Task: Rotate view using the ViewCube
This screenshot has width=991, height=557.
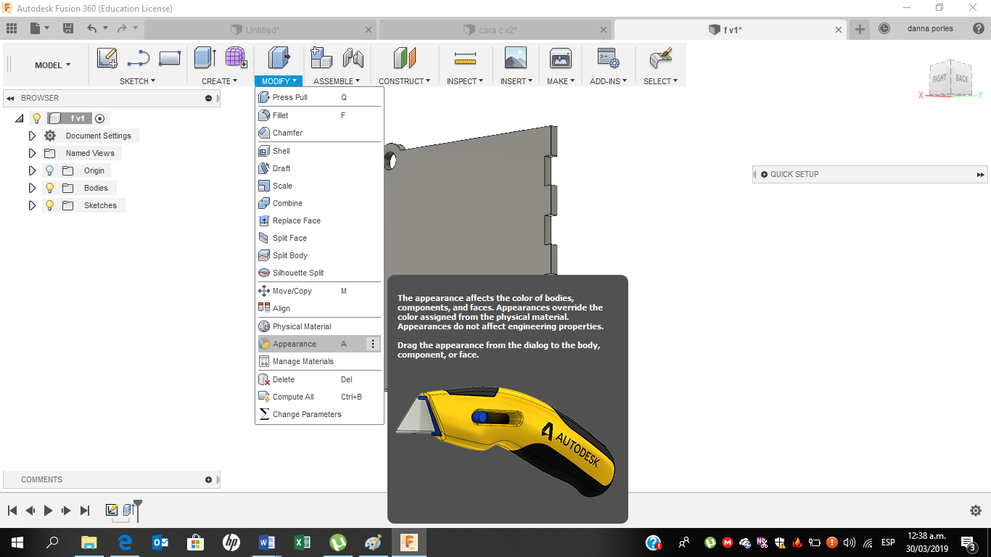Action: coord(950,78)
